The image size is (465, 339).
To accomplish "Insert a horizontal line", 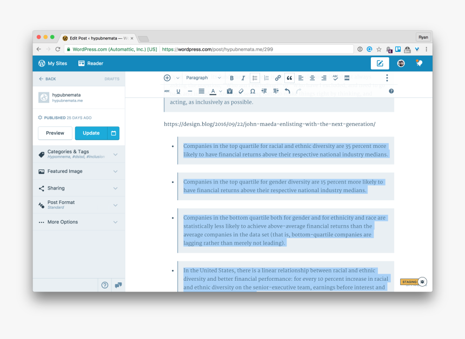I will tap(190, 91).
